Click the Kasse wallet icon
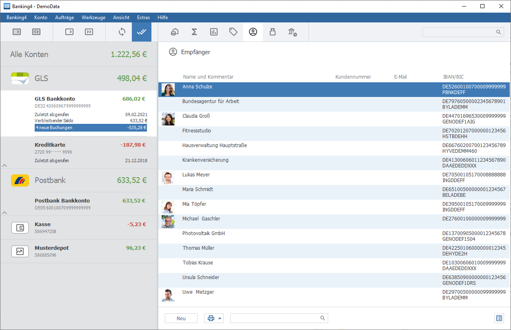 20,228
